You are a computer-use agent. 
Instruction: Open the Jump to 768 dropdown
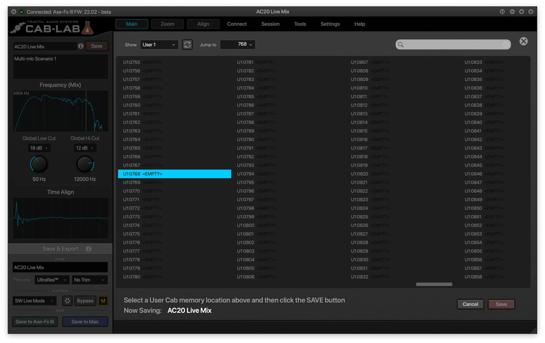click(238, 44)
